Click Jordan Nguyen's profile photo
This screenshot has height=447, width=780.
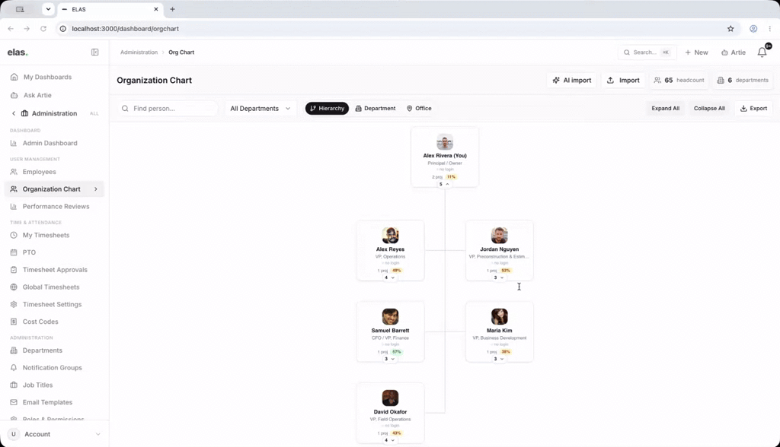[500, 236]
